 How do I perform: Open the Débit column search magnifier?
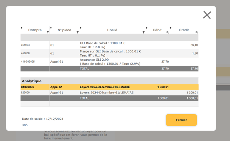[168, 32]
